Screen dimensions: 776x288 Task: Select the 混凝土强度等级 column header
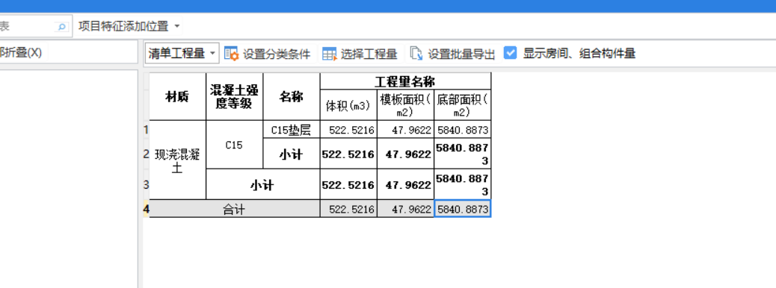(234, 97)
